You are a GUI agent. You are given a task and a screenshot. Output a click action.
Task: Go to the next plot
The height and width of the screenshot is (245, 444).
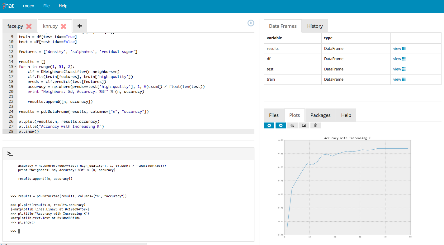pyautogui.click(x=281, y=125)
